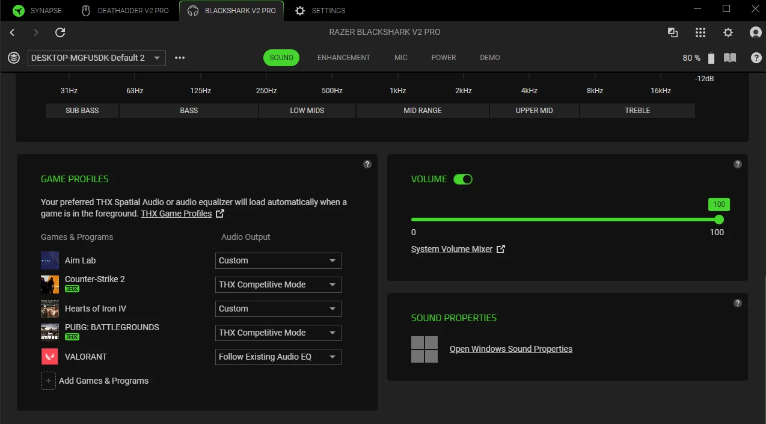Select the MID RANGE equalizer band
766x424 pixels.
(423, 111)
